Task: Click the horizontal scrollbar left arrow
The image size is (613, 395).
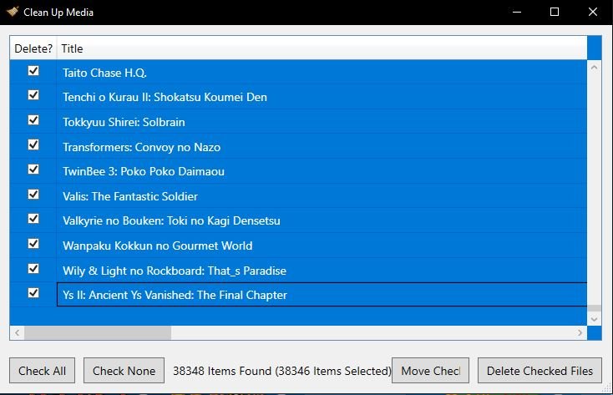Action: (x=17, y=333)
